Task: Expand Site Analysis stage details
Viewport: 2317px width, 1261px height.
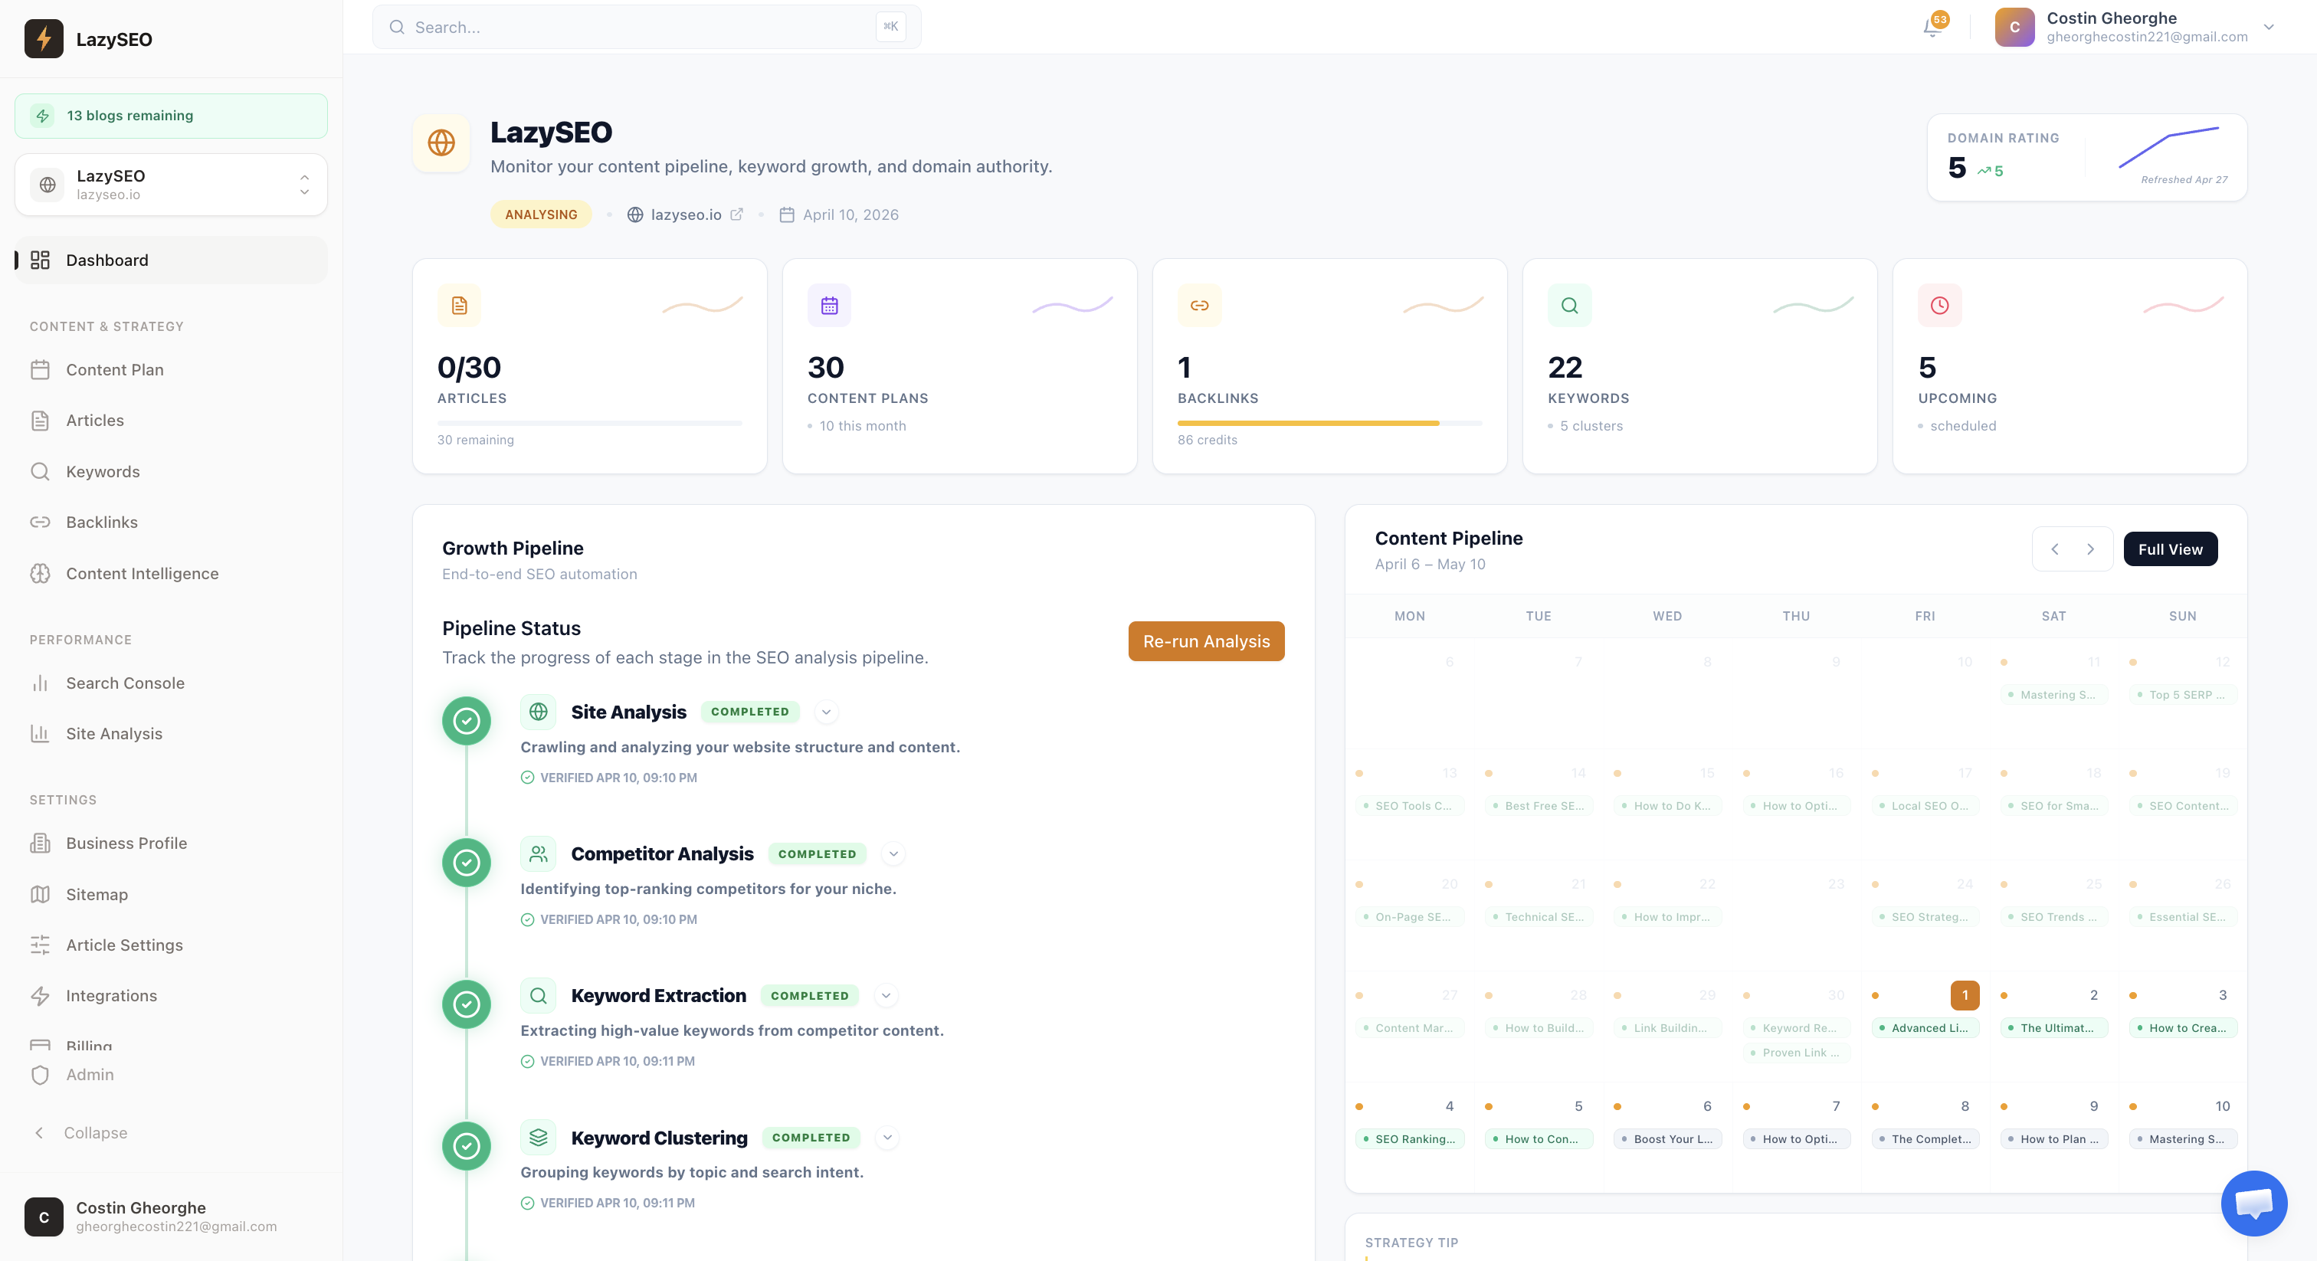Action: pos(826,712)
